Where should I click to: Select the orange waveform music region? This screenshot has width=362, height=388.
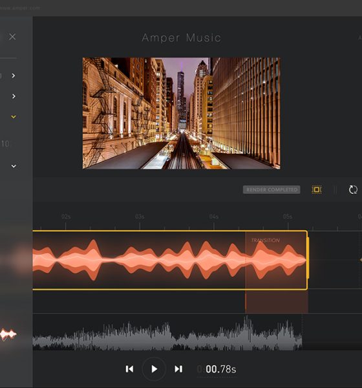[x=170, y=260]
